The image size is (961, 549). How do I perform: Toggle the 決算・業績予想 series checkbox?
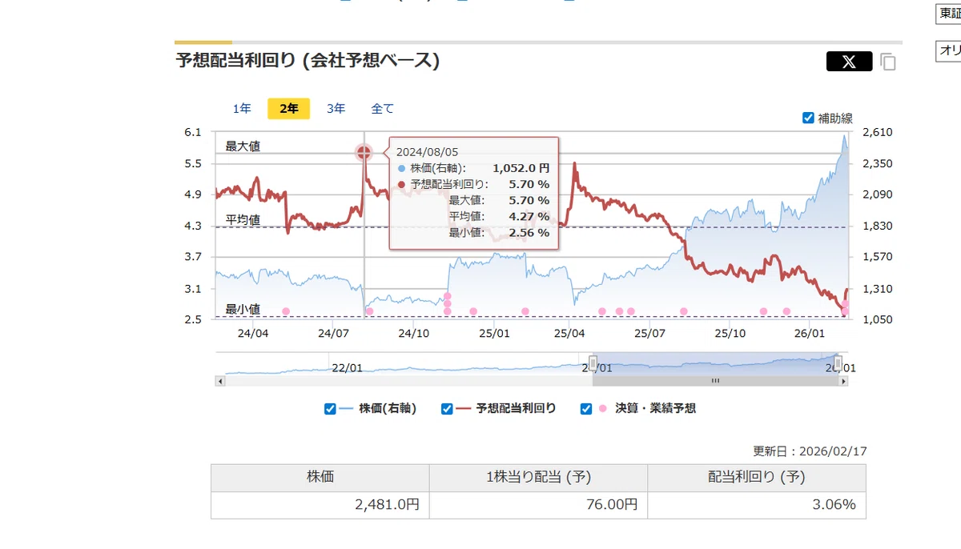(x=586, y=409)
